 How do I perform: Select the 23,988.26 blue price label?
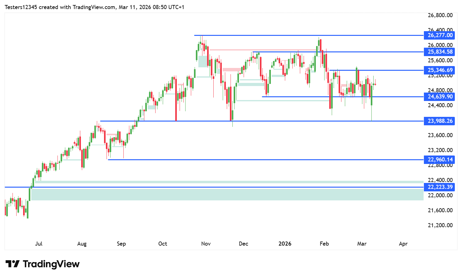439,121
